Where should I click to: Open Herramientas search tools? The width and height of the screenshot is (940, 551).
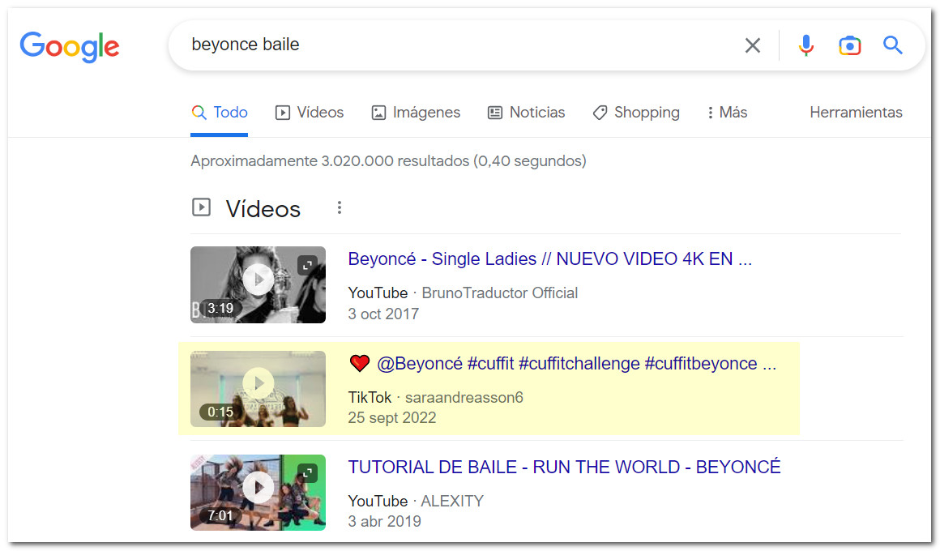(x=856, y=113)
